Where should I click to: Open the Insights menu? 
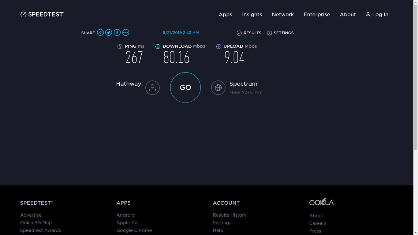click(252, 14)
